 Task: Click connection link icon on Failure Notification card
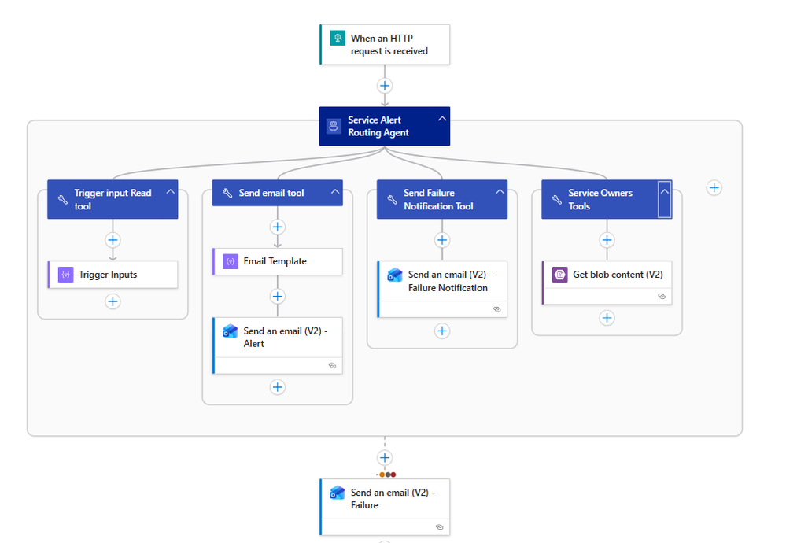497,309
